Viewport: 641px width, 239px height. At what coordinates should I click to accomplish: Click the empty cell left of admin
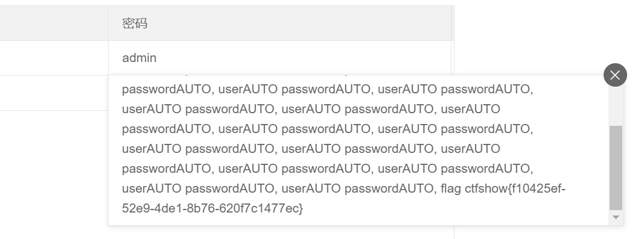tap(54, 58)
